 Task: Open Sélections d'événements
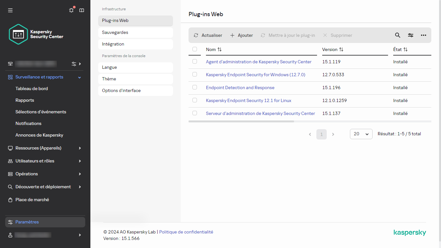[41, 112]
